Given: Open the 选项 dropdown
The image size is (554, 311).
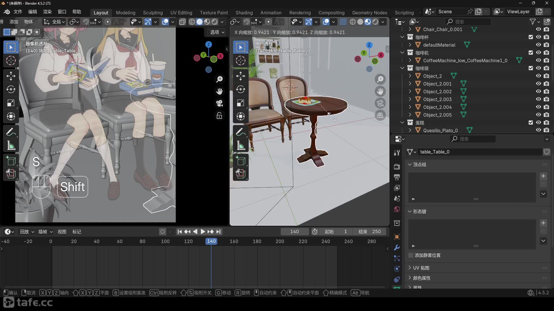Looking at the screenshot, I should point(217,32).
